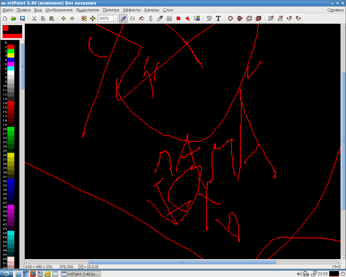Choose the Fill Selection tool
This screenshot has height=277, width=346.
click(258, 18)
